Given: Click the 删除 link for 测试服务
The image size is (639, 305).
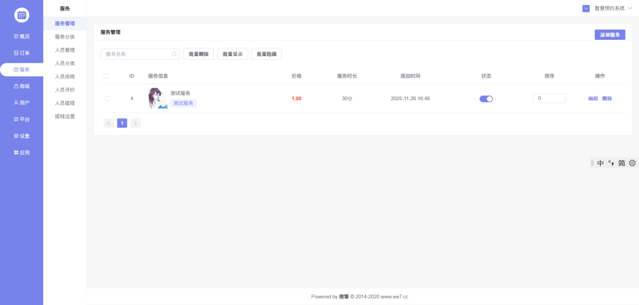Looking at the screenshot, I should coord(607,98).
